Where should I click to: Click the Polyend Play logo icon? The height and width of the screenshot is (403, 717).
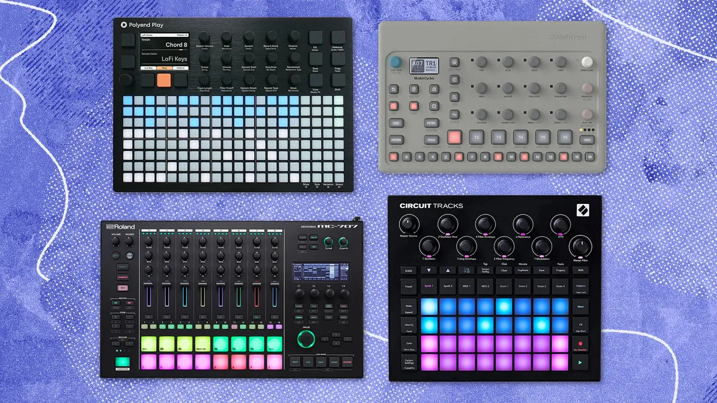click(x=124, y=25)
